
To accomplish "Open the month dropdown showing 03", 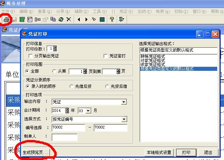I will point(88,111).
